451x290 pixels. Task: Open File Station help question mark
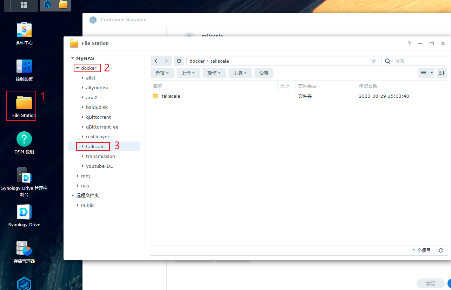point(409,43)
